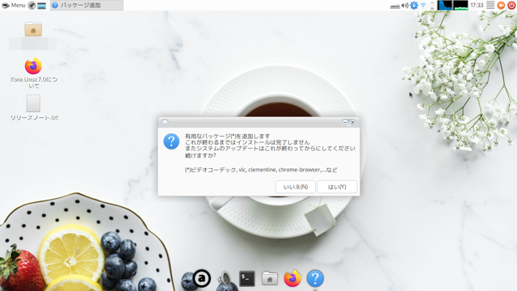Open the speaker sound app in dock

[x=225, y=279]
